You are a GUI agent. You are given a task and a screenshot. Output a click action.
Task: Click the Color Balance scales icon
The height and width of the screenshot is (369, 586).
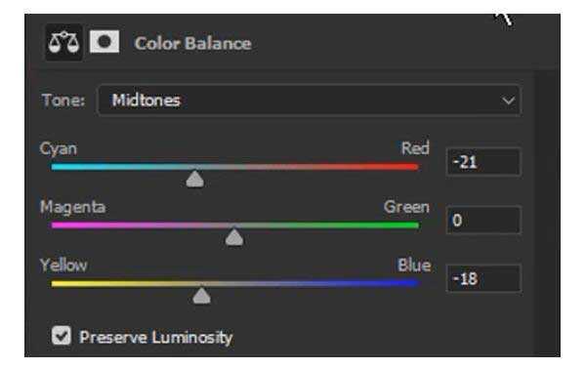pos(63,42)
